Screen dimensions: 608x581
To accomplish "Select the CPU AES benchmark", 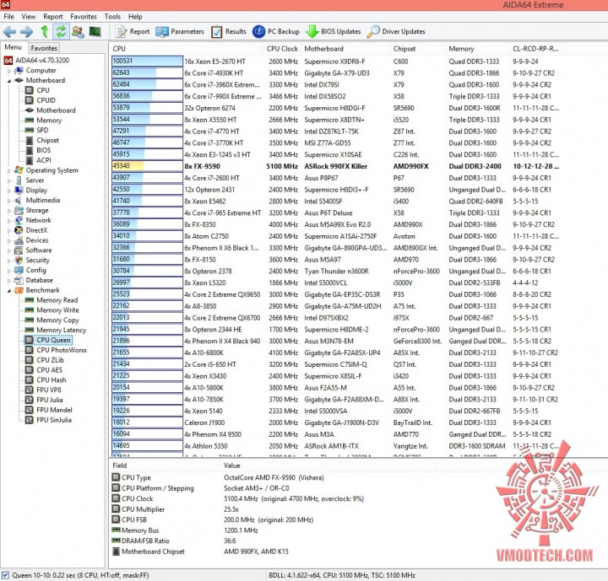I will point(43,370).
